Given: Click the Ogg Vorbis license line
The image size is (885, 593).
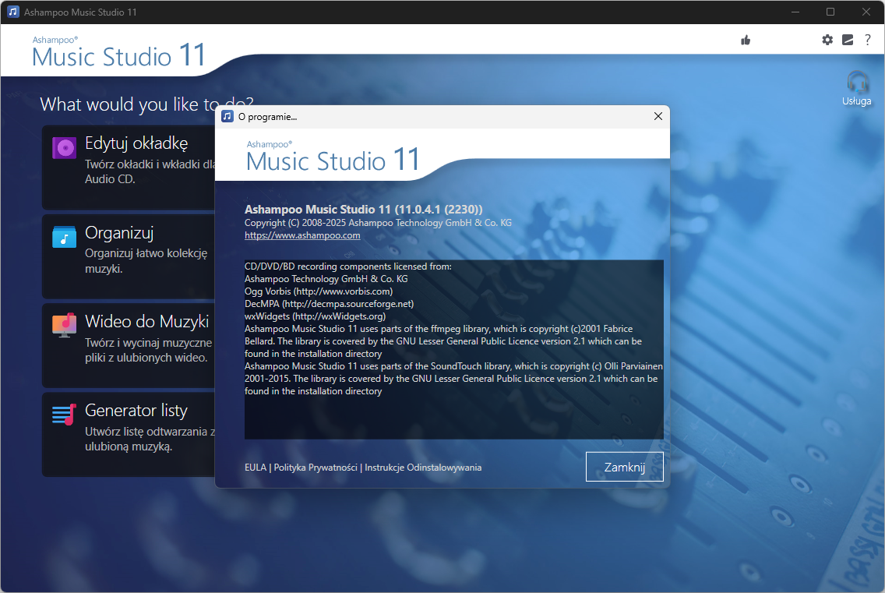Looking at the screenshot, I should coord(319,291).
